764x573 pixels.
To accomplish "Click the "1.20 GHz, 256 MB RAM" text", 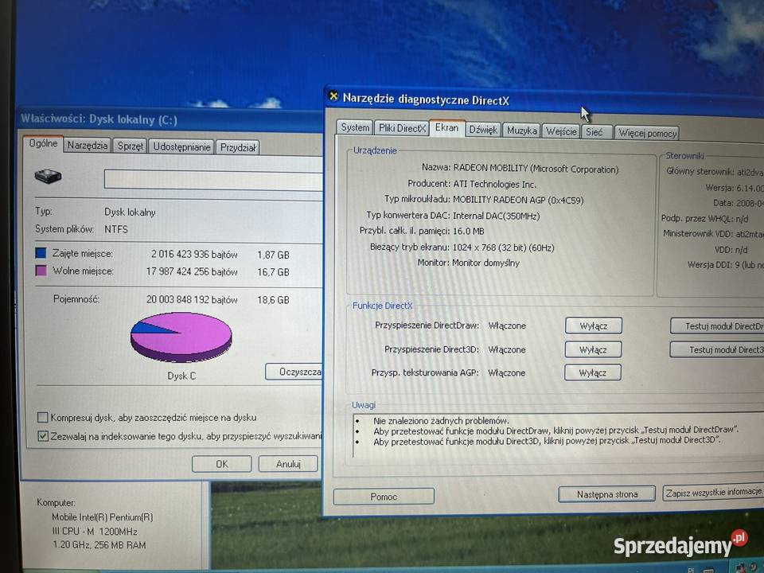I will pyautogui.click(x=99, y=544).
